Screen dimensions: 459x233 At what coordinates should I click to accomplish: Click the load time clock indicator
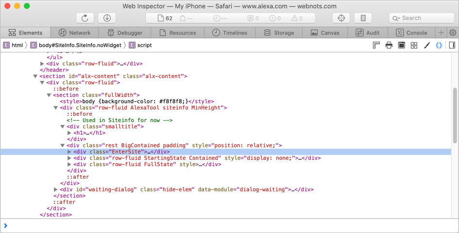(220, 18)
